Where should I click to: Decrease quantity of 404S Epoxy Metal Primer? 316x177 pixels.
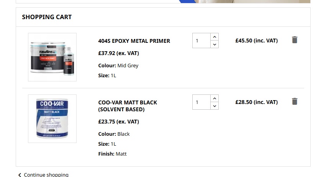[214, 44]
